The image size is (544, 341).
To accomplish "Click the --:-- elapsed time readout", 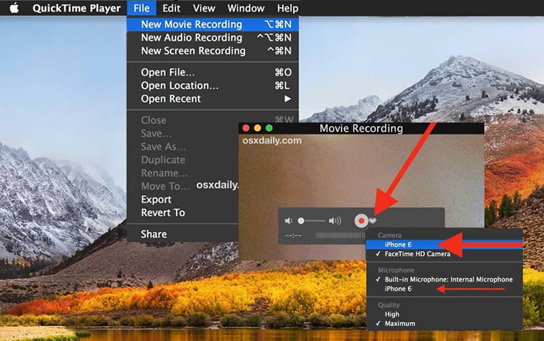I will tap(293, 236).
